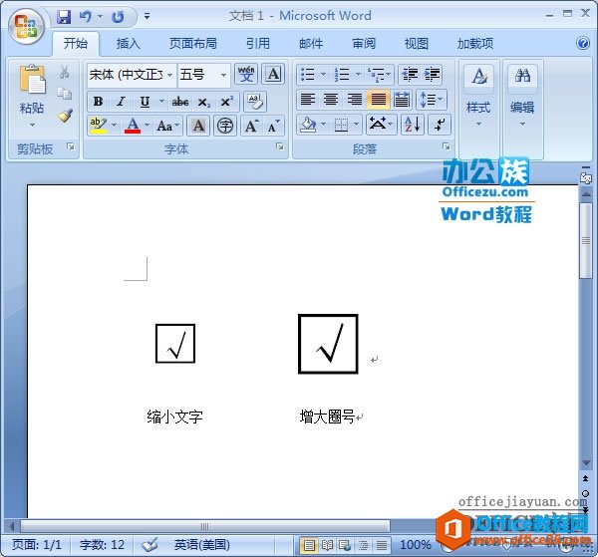Click the 100% zoom level
Image resolution: width=598 pixels, height=557 pixels.
416,544
